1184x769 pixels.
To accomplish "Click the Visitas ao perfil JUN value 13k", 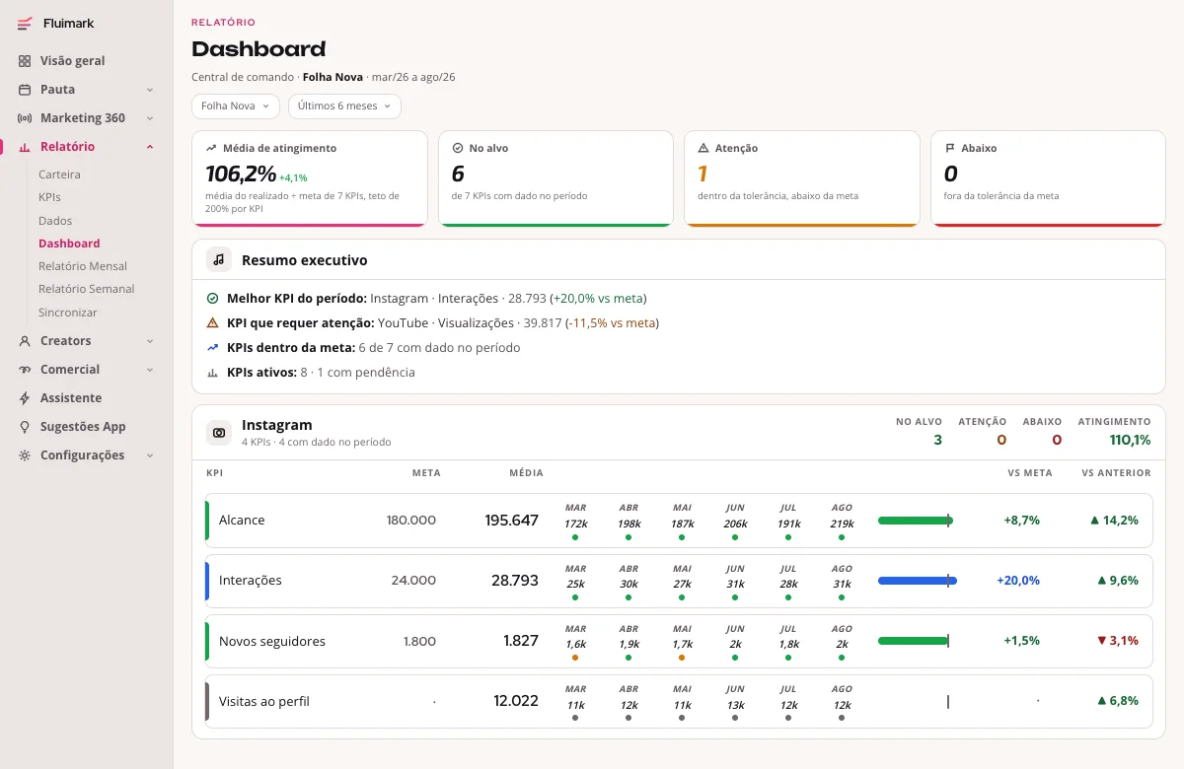I will click(735, 705).
